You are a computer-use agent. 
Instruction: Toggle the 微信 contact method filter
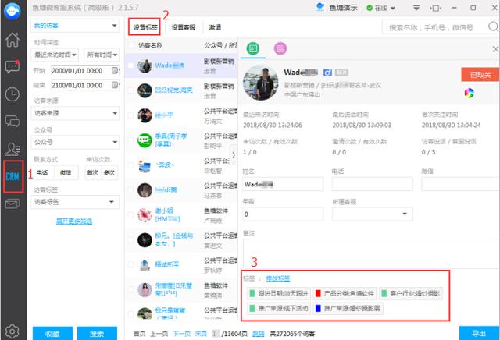(x=66, y=172)
